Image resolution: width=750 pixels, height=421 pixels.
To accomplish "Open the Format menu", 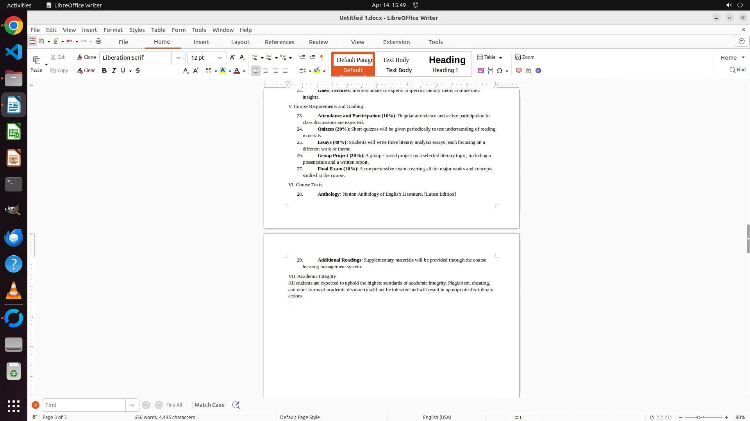I will tap(113, 30).
